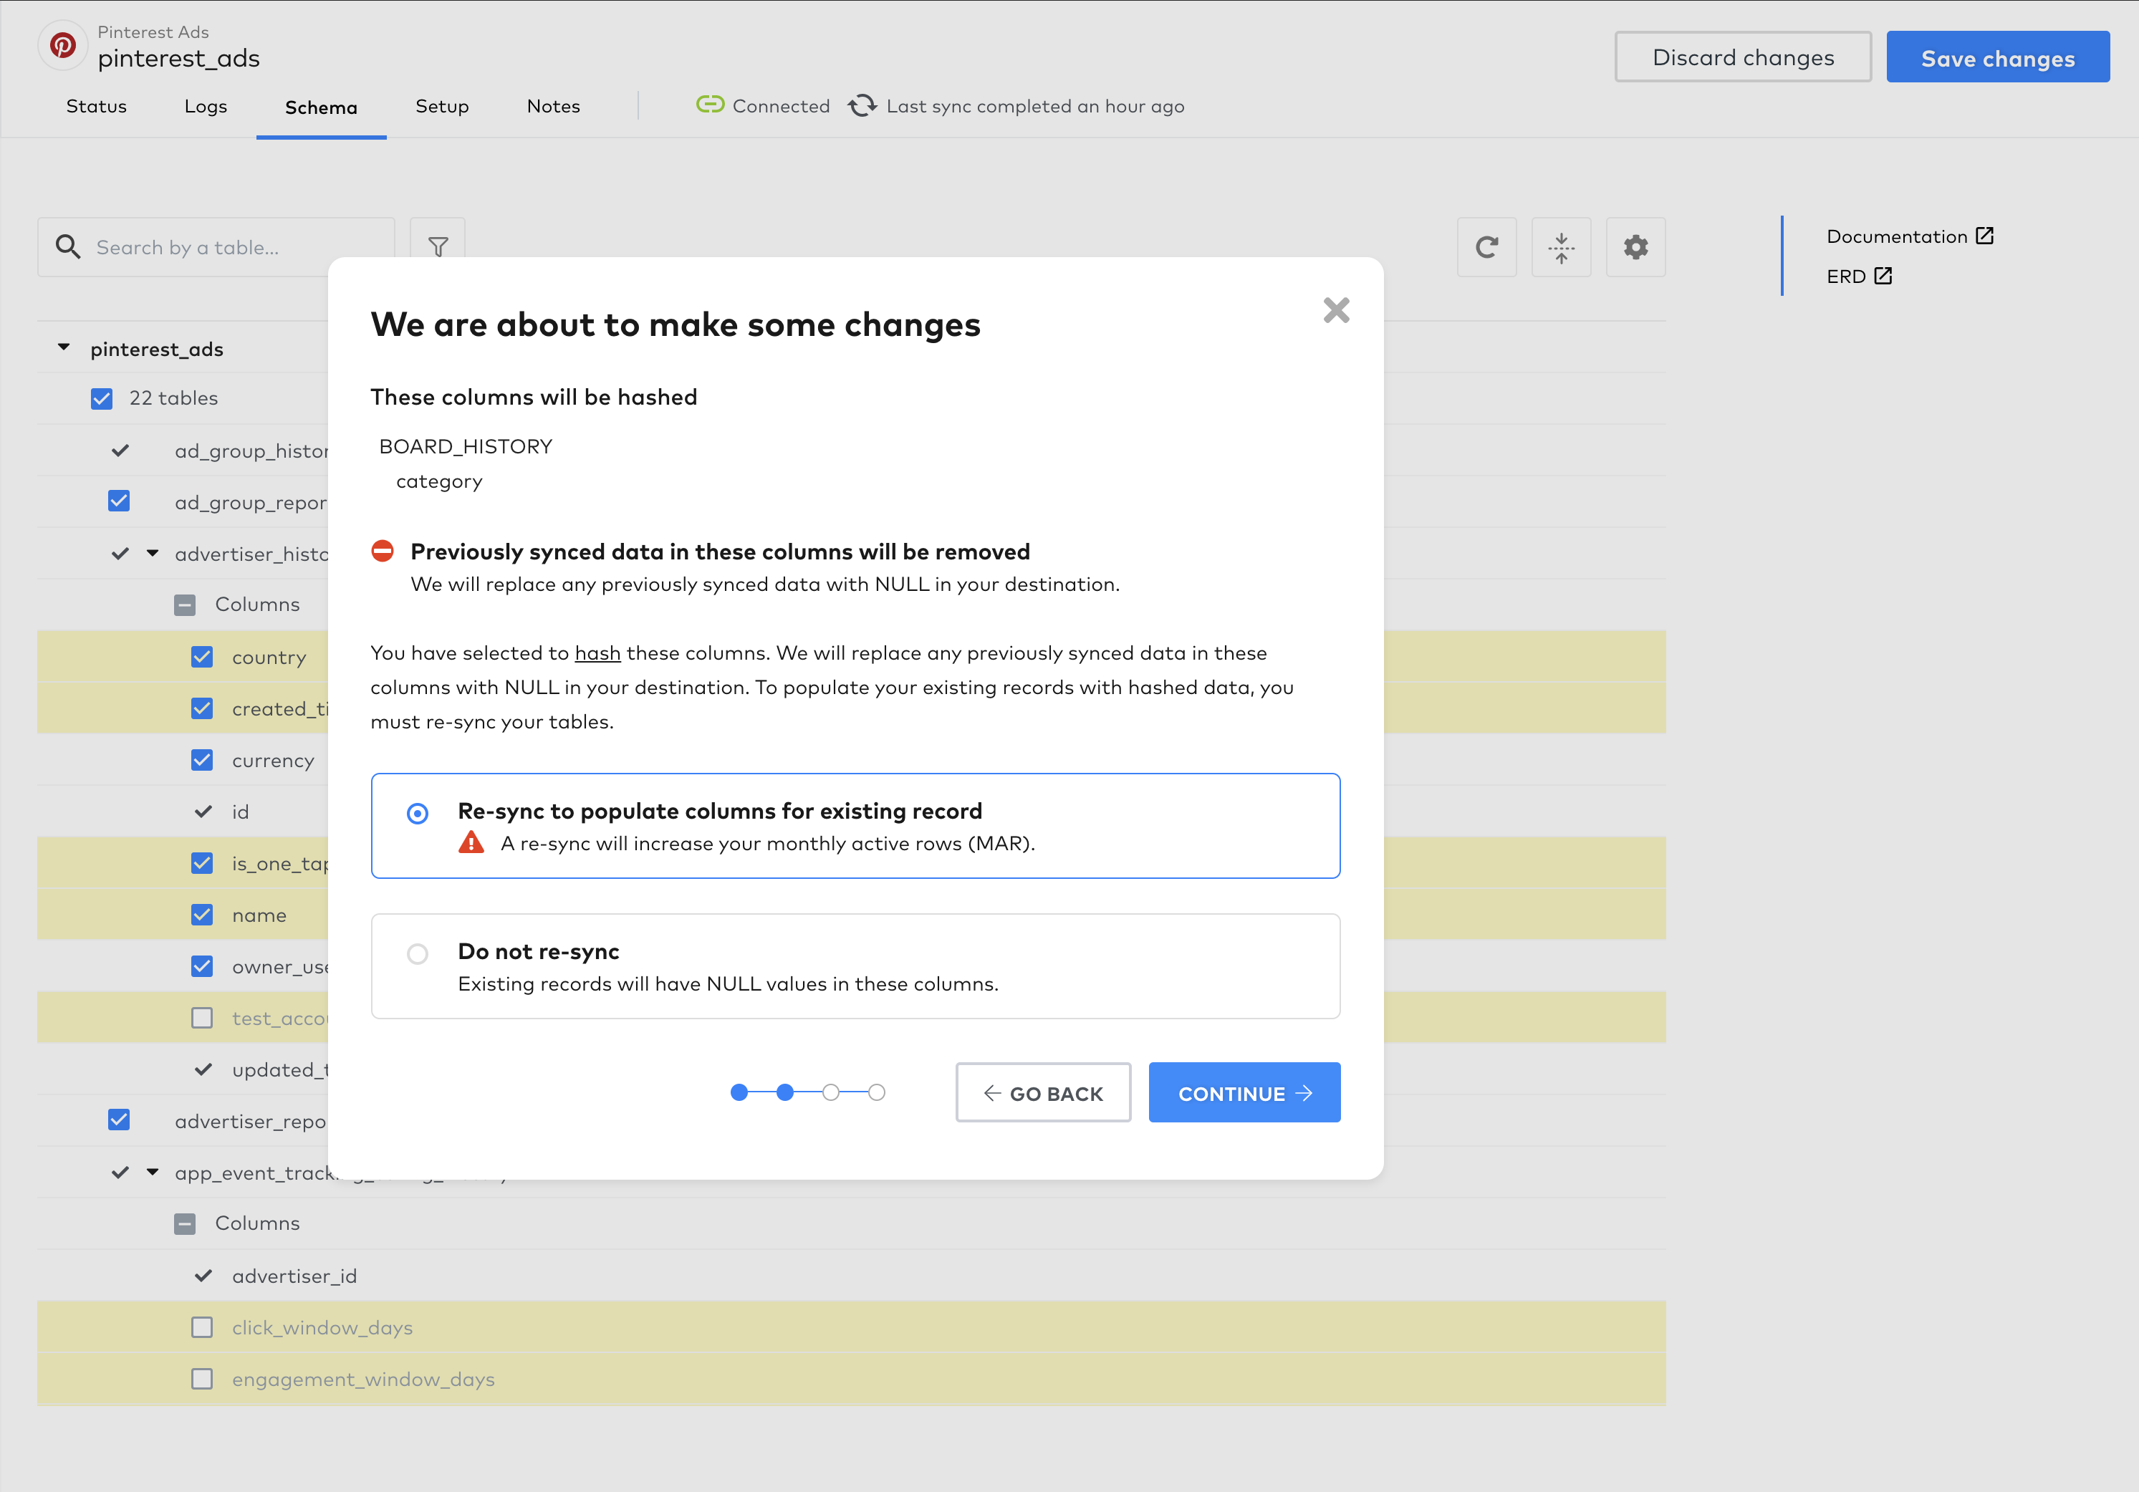Click the created_ti column checkbox

tap(202, 708)
